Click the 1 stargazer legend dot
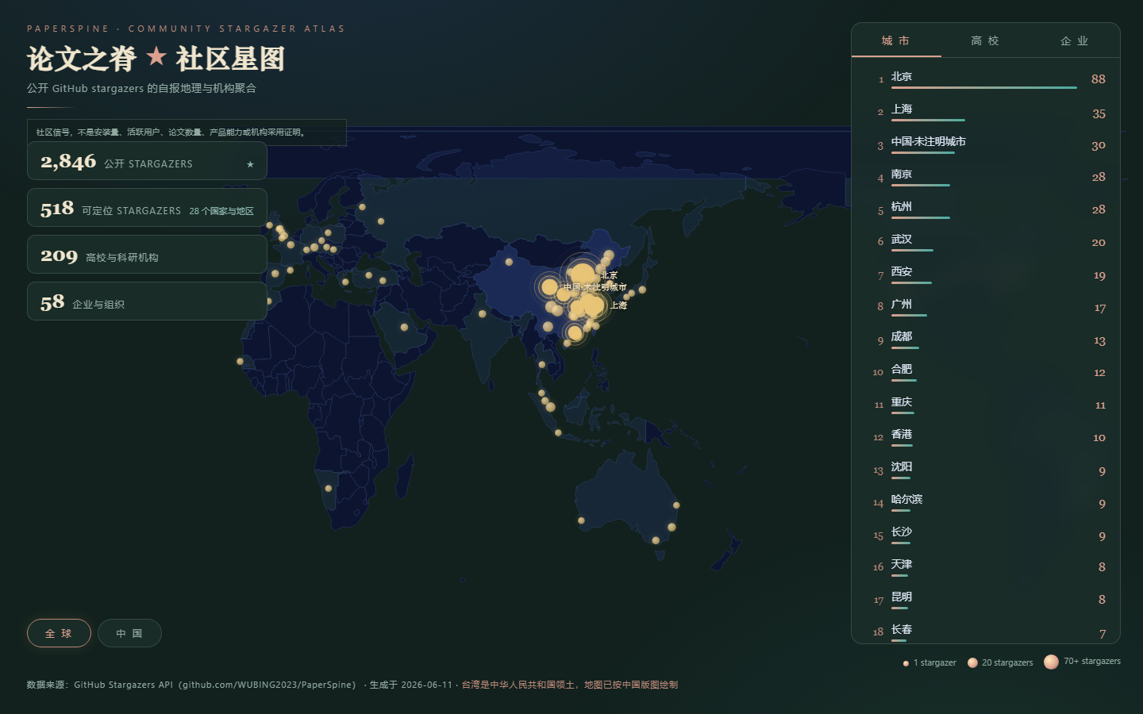 coord(906,663)
